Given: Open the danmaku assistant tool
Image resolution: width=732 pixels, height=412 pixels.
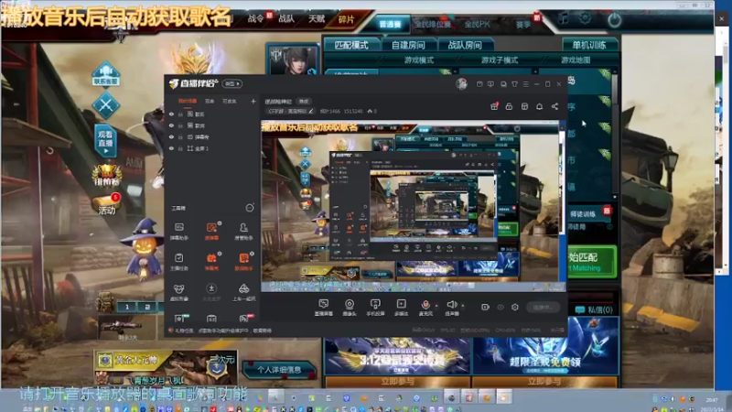Looking at the screenshot, I should coord(179,231).
